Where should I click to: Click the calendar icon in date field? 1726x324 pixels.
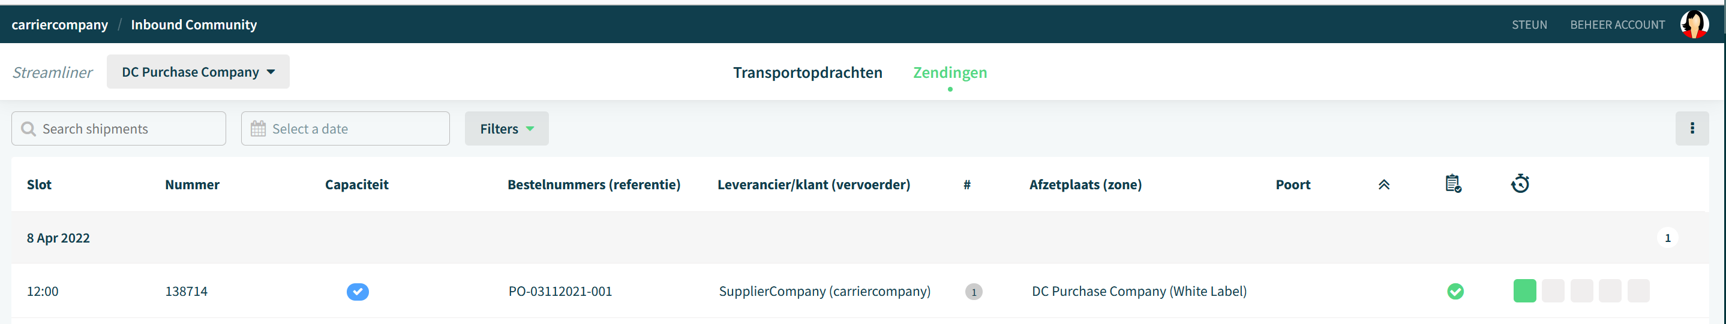[258, 129]
